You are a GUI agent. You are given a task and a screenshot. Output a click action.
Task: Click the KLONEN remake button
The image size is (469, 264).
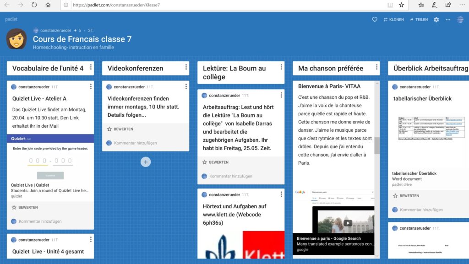click(393, 20)
